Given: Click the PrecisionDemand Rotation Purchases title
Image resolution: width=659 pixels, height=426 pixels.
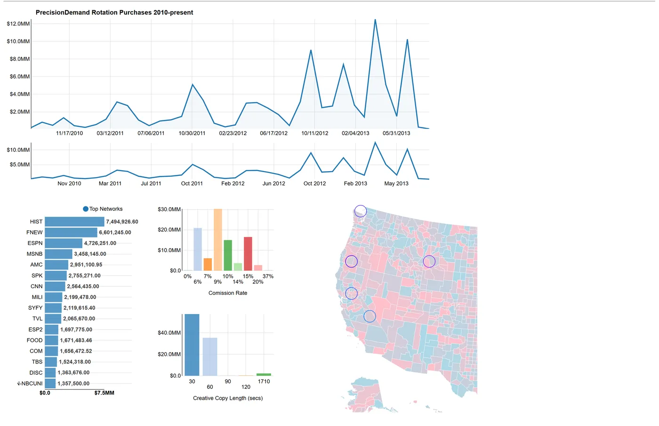Looking at the screenshot, I should 114,13.
